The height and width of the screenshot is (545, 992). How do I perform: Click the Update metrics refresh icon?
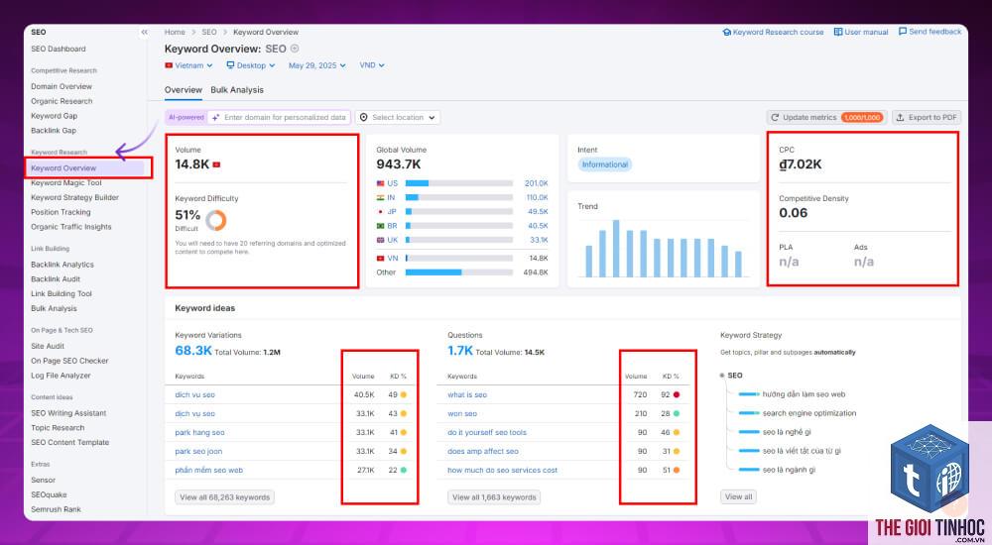[775, 118]
